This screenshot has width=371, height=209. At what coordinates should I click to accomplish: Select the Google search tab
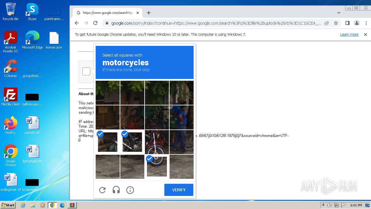(108, 13)
